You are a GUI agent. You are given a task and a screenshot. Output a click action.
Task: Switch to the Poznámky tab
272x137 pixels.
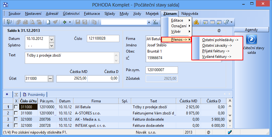[34, 95]
